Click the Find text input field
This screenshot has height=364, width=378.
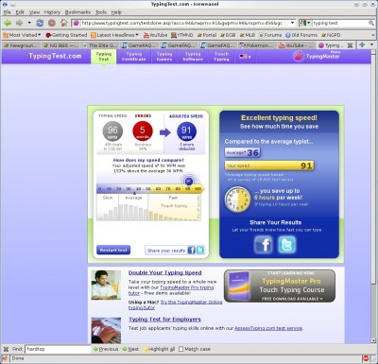(58, 349)
